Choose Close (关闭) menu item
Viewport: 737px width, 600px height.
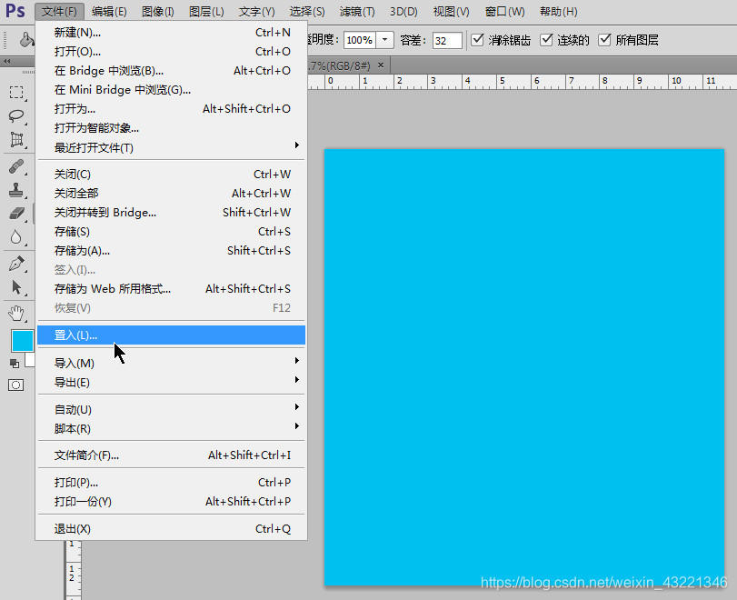click(171, 174)
